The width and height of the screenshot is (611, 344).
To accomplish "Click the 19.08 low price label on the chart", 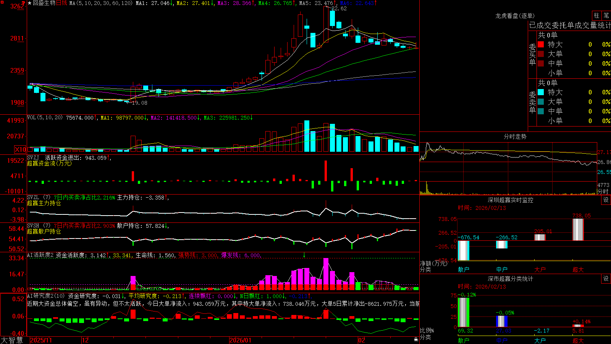I will (x=139, y=103).
